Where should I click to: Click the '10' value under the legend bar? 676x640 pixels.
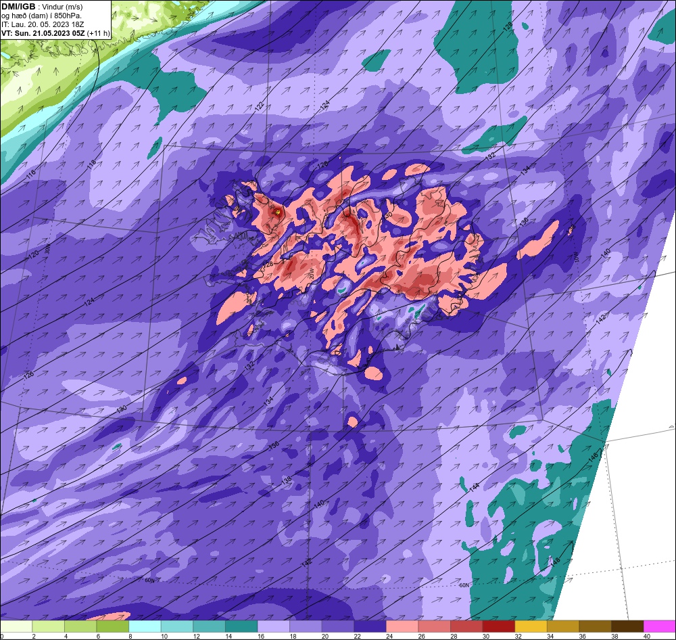164,636
